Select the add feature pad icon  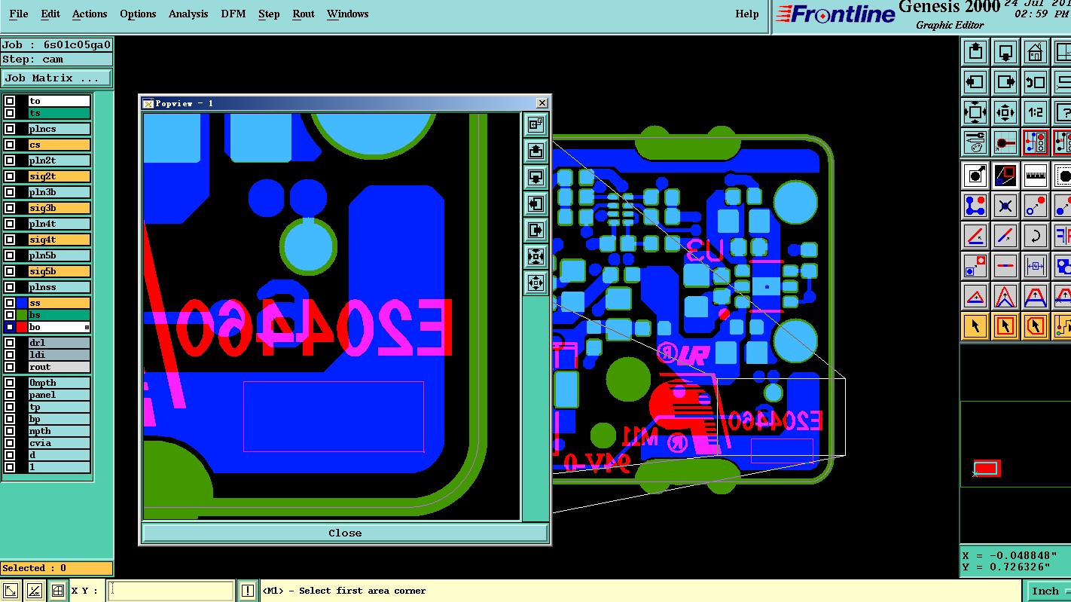point(975,176)
